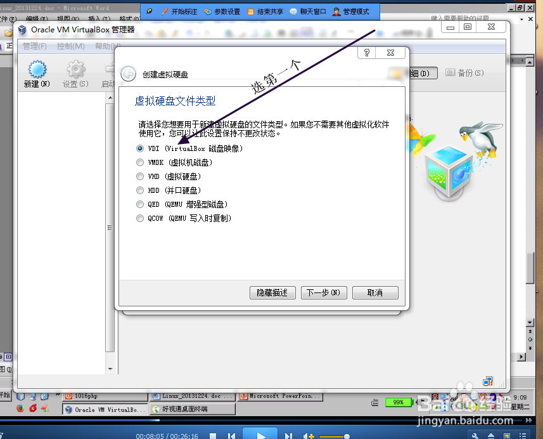Switch to Oracle VM VirtualBox taskbar item

106,410
